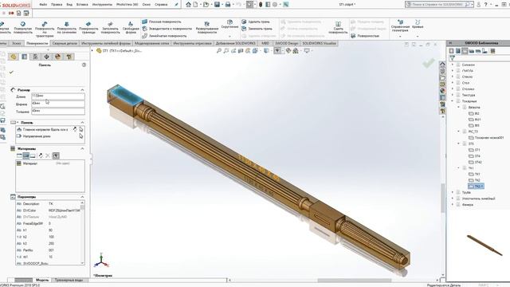Open the PropertyManager tab icon
The image size is (510, 287).
[x=25, y=57]
